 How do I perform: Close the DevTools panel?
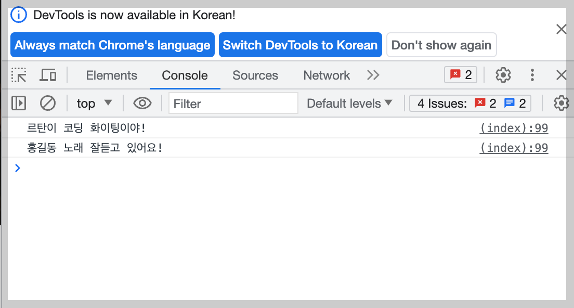click(561, 75)
